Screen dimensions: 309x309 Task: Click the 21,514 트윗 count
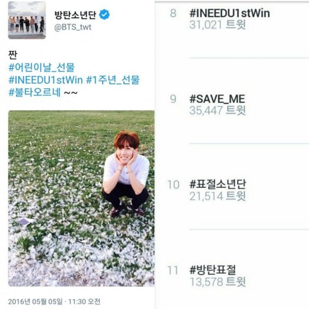pyautogui.click(x=218, y=196)
